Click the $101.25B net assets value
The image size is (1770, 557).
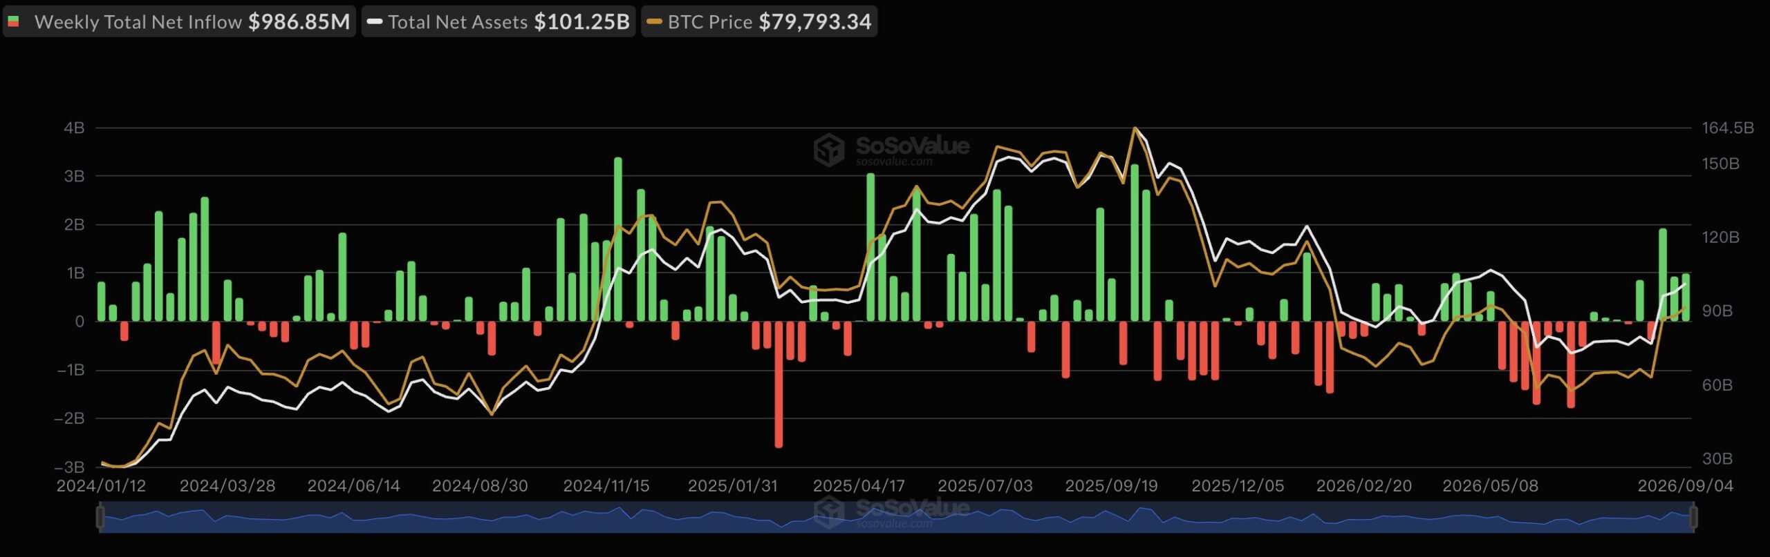pos(581,22)
